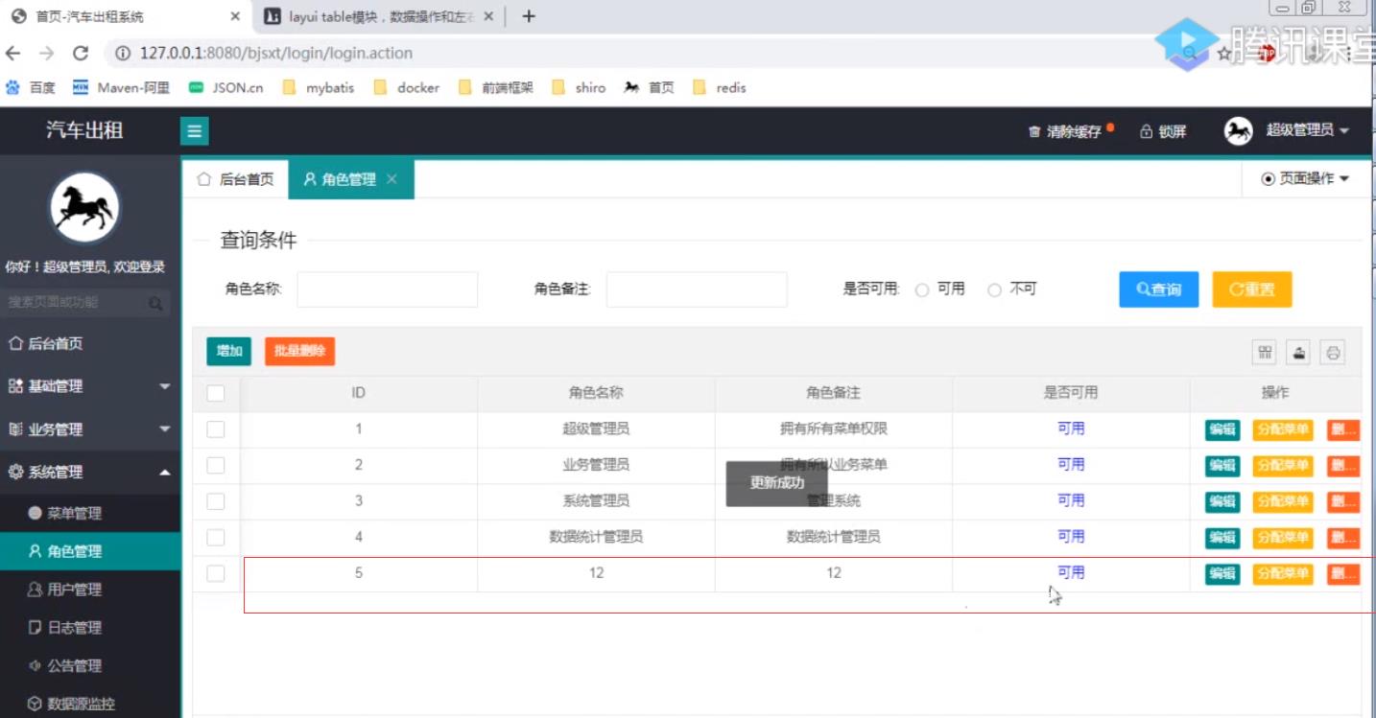Click the export icon in the table toolbar

tap(1299, 352)
